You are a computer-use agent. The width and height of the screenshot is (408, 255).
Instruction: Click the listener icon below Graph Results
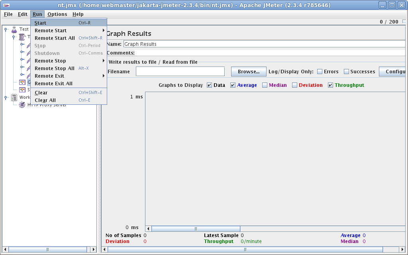(x=22, y=90)
